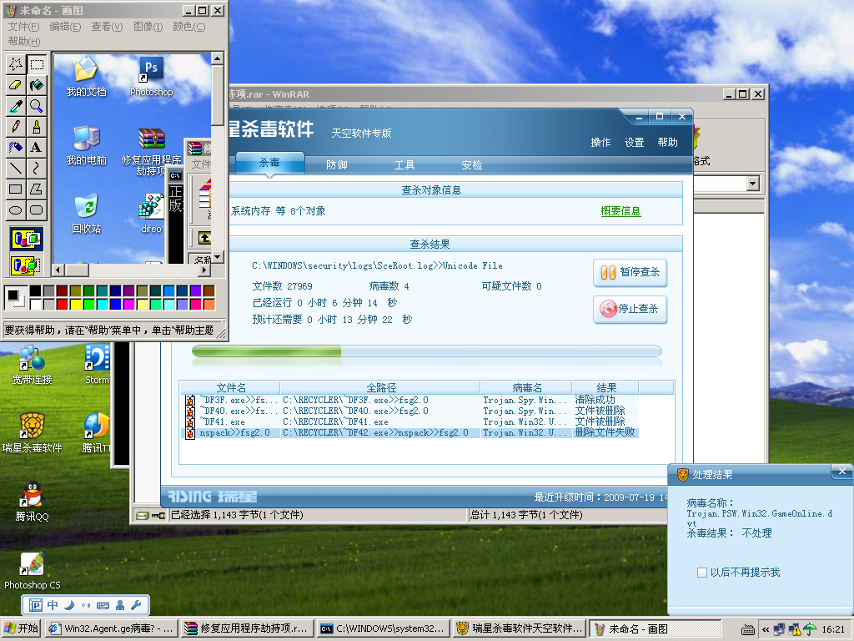Viewport: 854px width, 641px height.
Task: Pick the black color swatch in Paint palette
Action: click(x=35, y=291)
